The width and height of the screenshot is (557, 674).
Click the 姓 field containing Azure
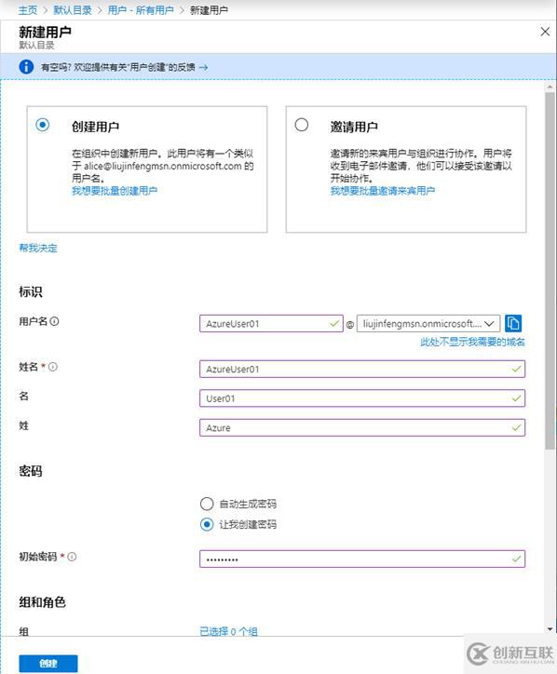(x=362, y=427)
